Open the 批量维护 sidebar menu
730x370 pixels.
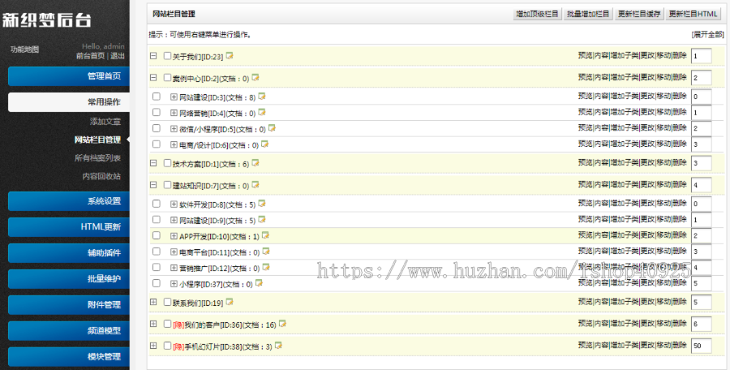[x=69, y=279]
